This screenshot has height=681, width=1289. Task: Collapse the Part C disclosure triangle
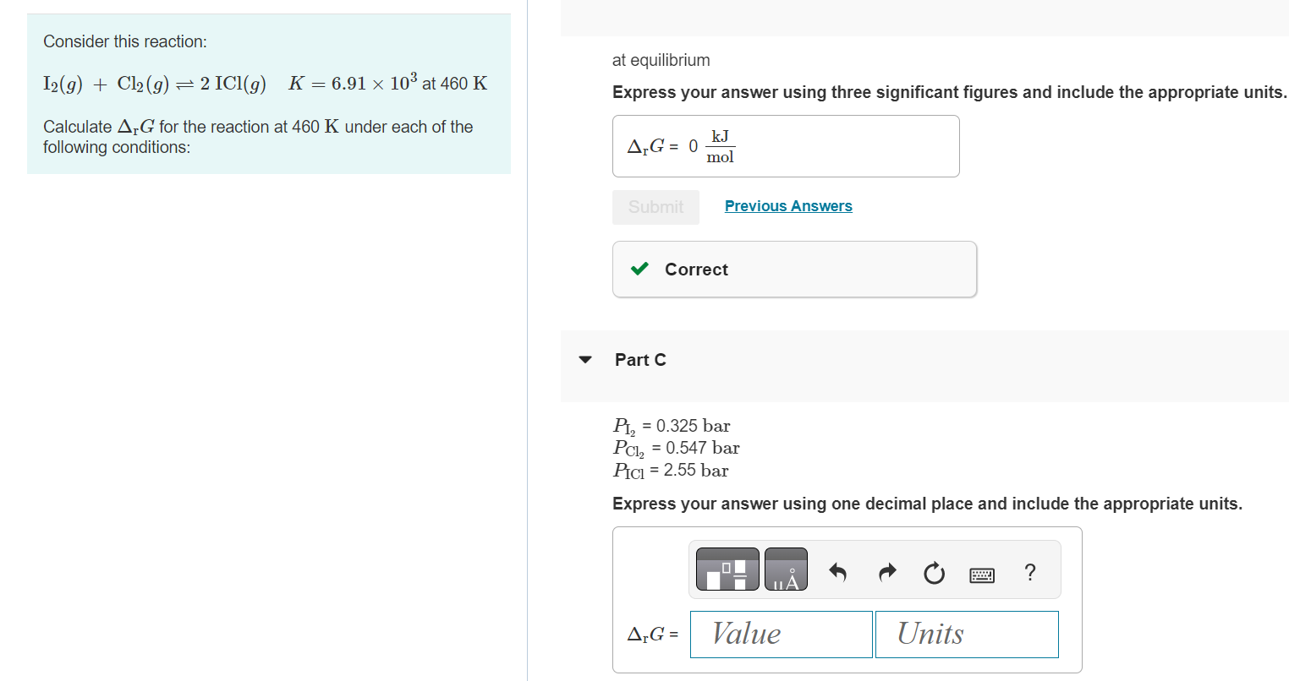585,359
